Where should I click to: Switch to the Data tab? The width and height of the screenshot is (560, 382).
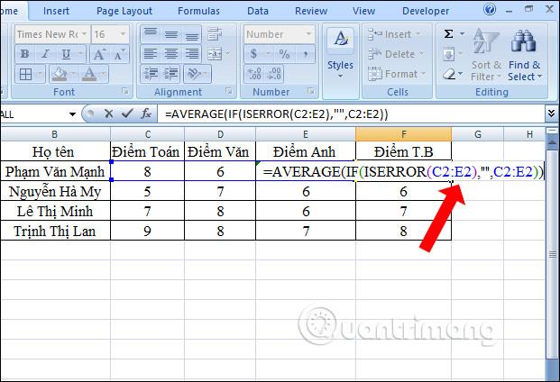click(258, 11)
